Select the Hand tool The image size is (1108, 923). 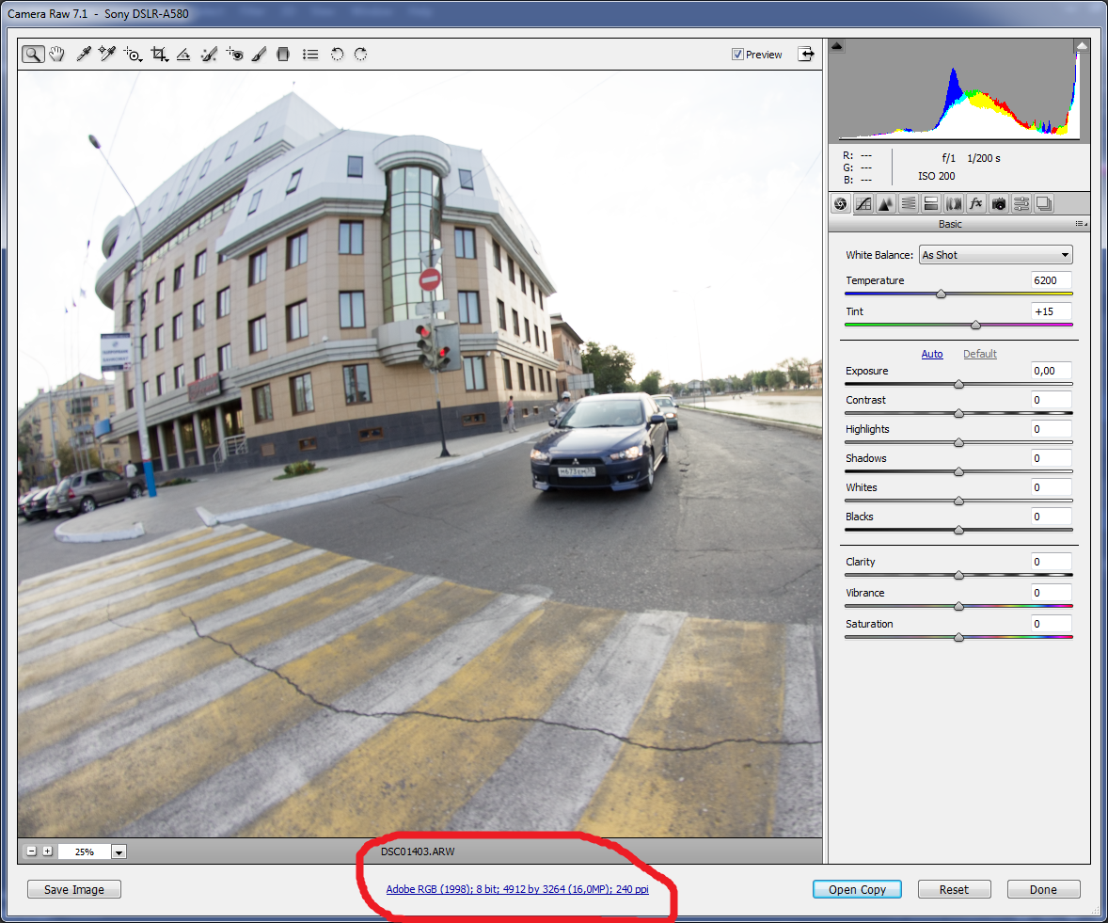pyautogui.click(x=57, y=55)
